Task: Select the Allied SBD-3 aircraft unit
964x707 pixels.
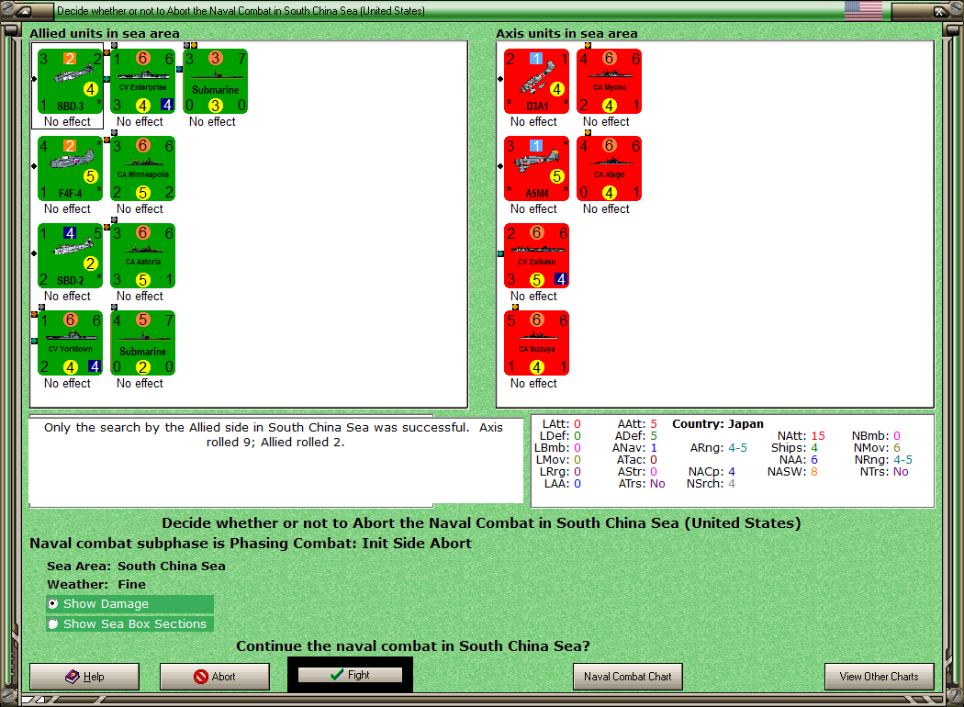Action: pyautogui.click(x=70, y=82)
